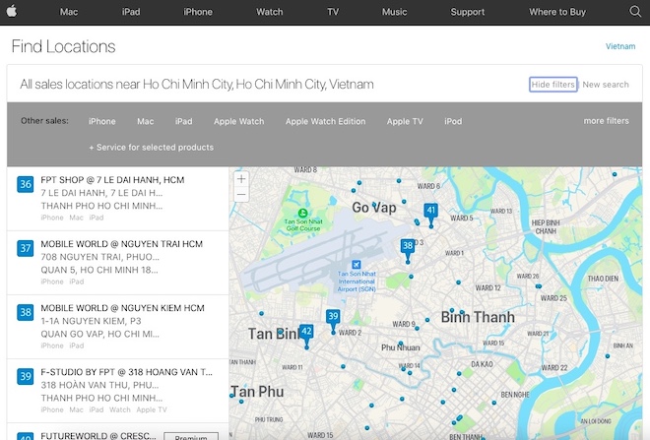The image size is (650, 440).
Task: Add Service for selected products
Action: tap(152, 147)
